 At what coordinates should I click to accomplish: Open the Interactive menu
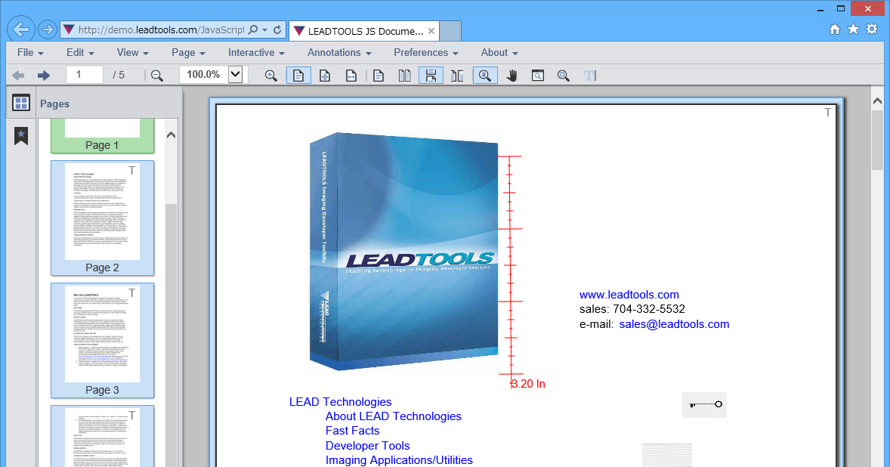[255, 53]
